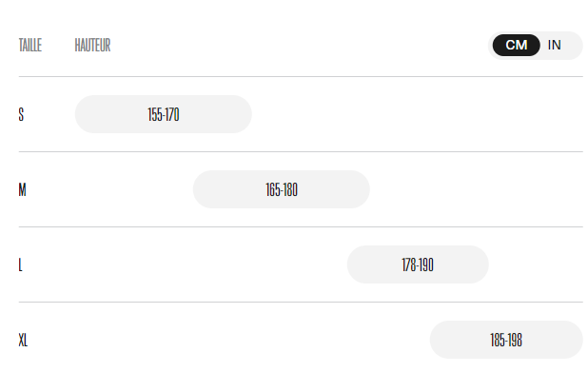The image size is (588, 372).
Task: Click the TAILLE column header
Action: [x=30, y=46]
